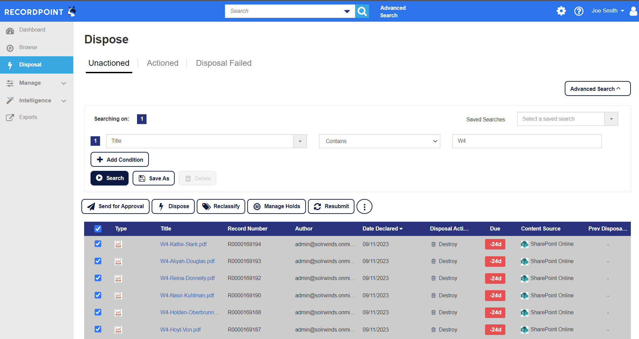Uncheck the row for W4-Kattie-Stark.pdf
Image resolution: width=639 pixels, height=339 pixels.
click(x=98, y=244)
